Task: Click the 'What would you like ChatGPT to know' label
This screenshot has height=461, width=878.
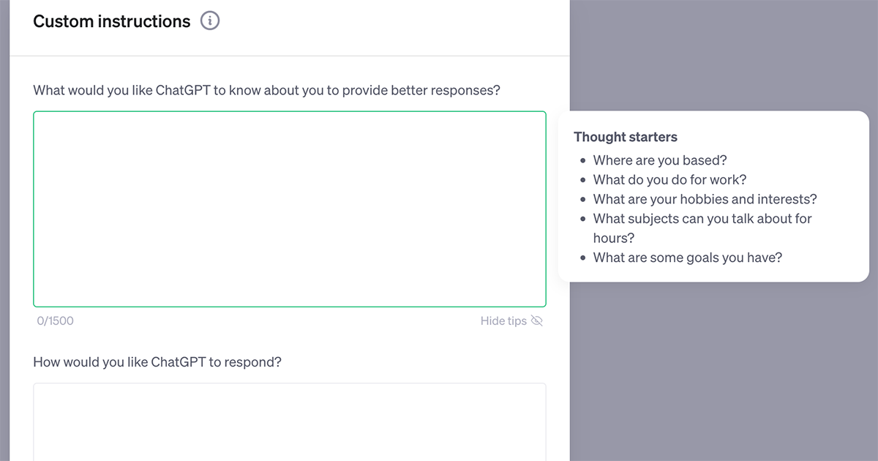Action: (x=267, y=91)
